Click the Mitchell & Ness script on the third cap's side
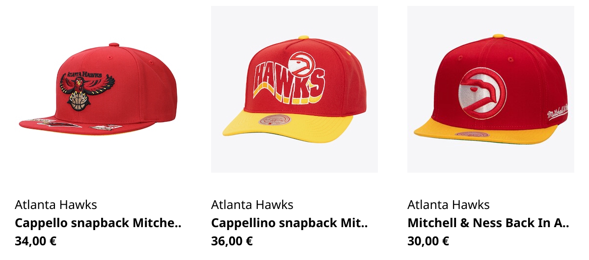 557,113
